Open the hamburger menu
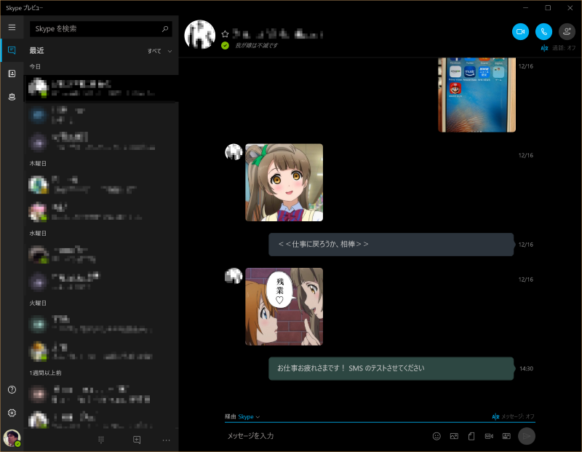Viewport: 582px width, 452px height. pyautogui.click(x=12, y=28)
